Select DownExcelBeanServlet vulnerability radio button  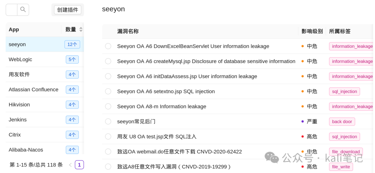pyautogui.click(x=108, y=46)
